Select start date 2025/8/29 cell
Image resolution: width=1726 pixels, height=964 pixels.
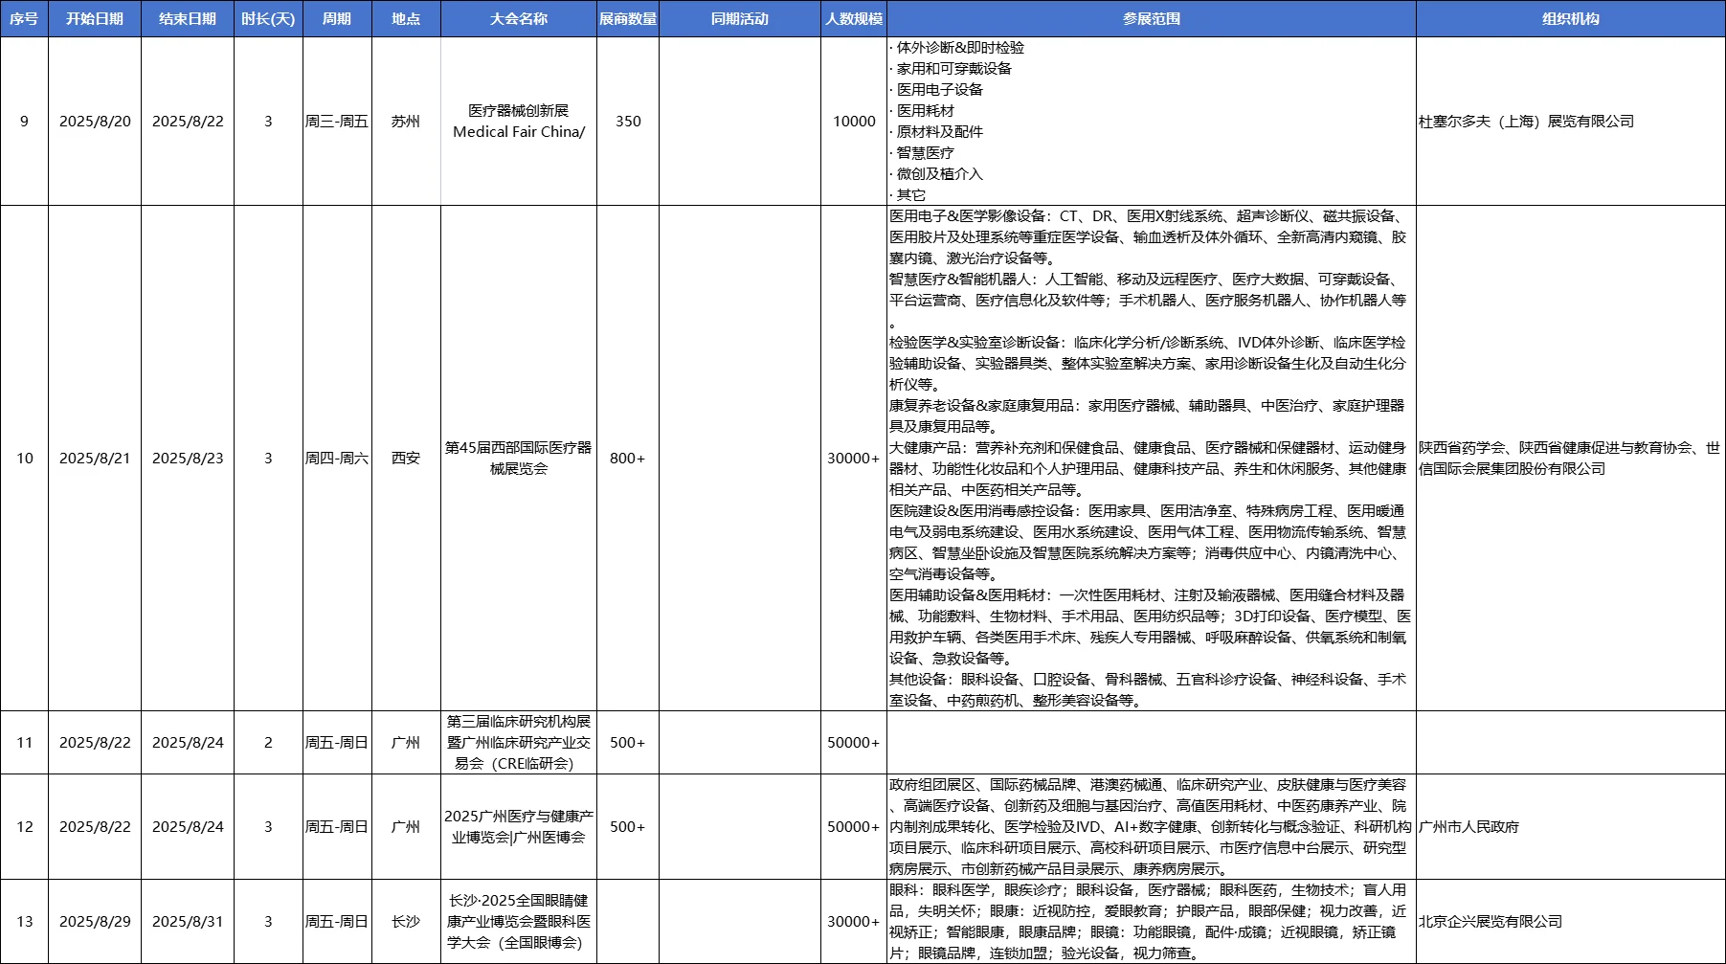click(95, 922)
